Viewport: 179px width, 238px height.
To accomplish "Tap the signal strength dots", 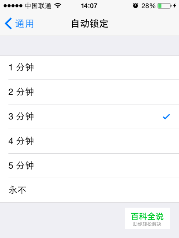I will pyautogui.click(x=13, y=6).
